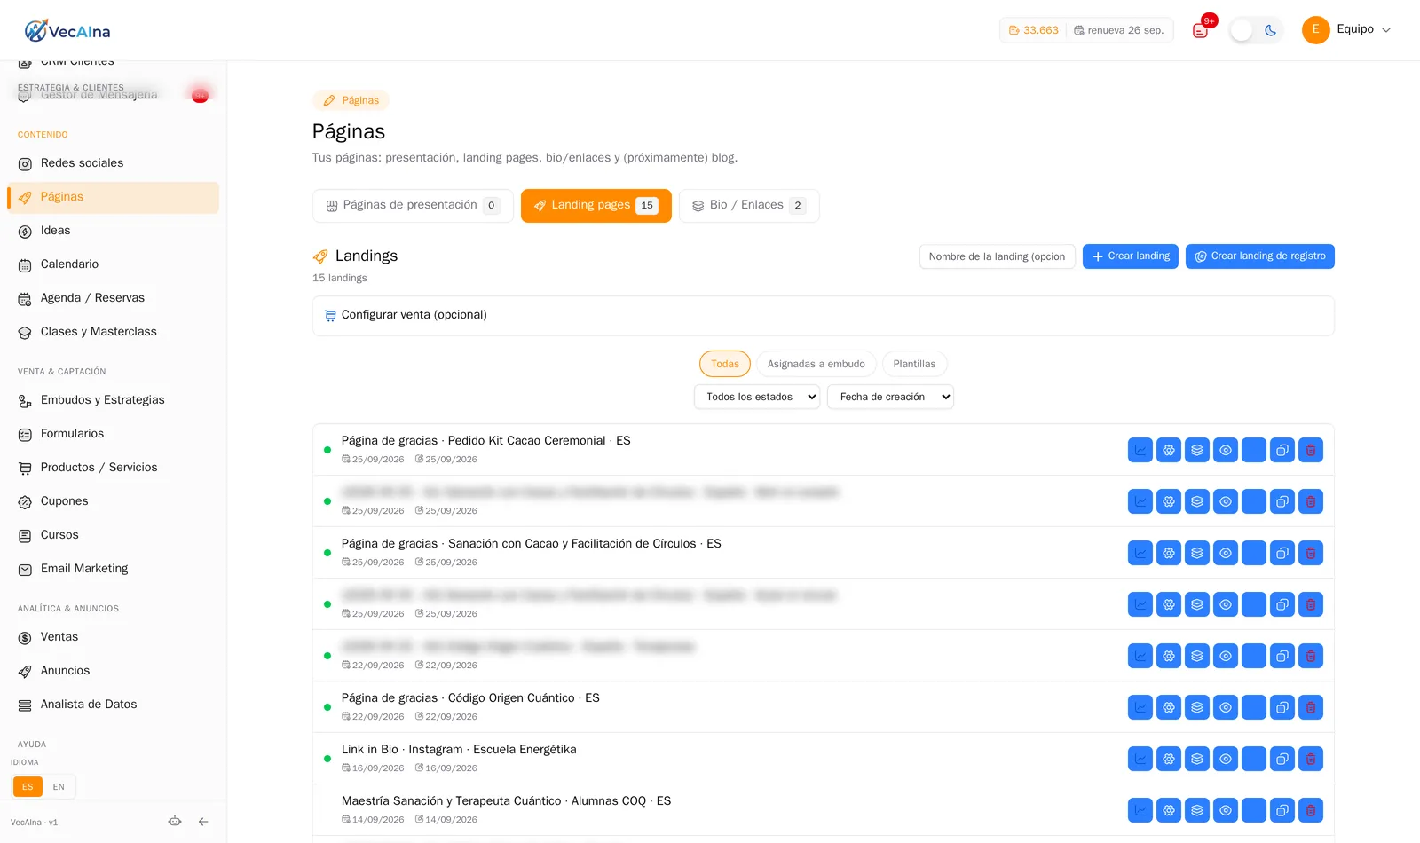Click Crear landing de registro button
This screenshot has width=1420, height=843.
click(x=1260, y=256)
